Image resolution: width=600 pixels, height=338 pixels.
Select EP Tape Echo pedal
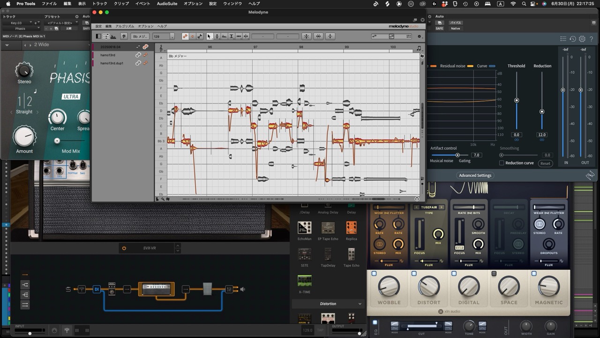point(328,228)
